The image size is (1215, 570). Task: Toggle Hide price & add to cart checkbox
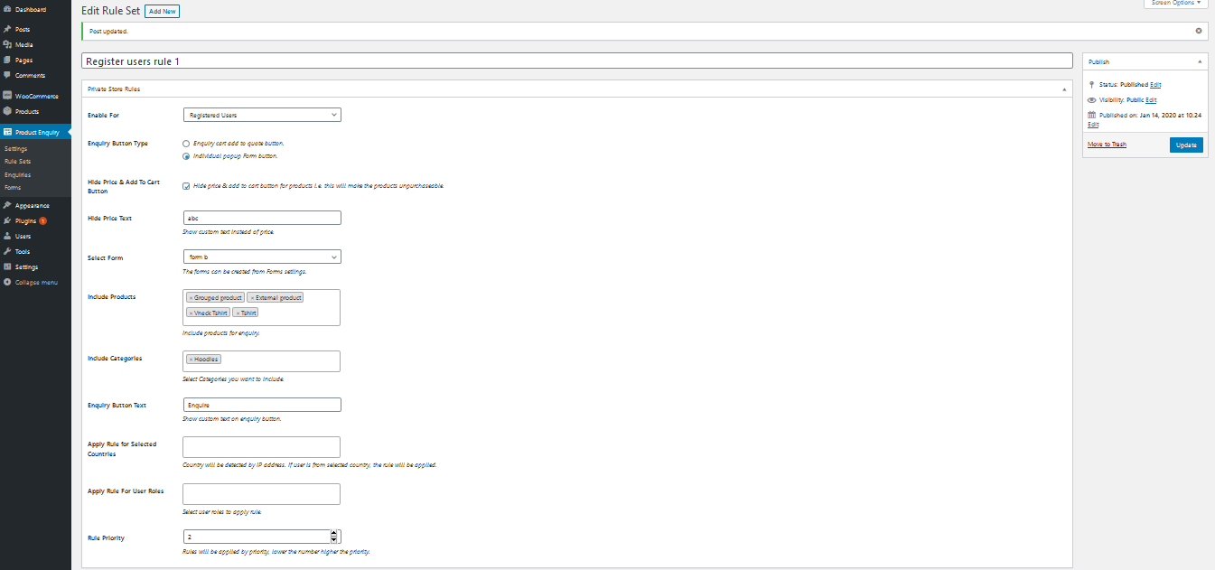pyautogui.click(x=186, y=186)
